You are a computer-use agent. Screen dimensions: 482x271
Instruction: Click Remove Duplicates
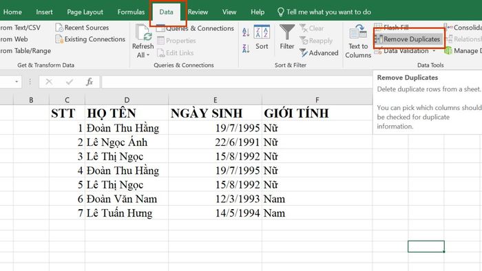(x=409, y=39)
